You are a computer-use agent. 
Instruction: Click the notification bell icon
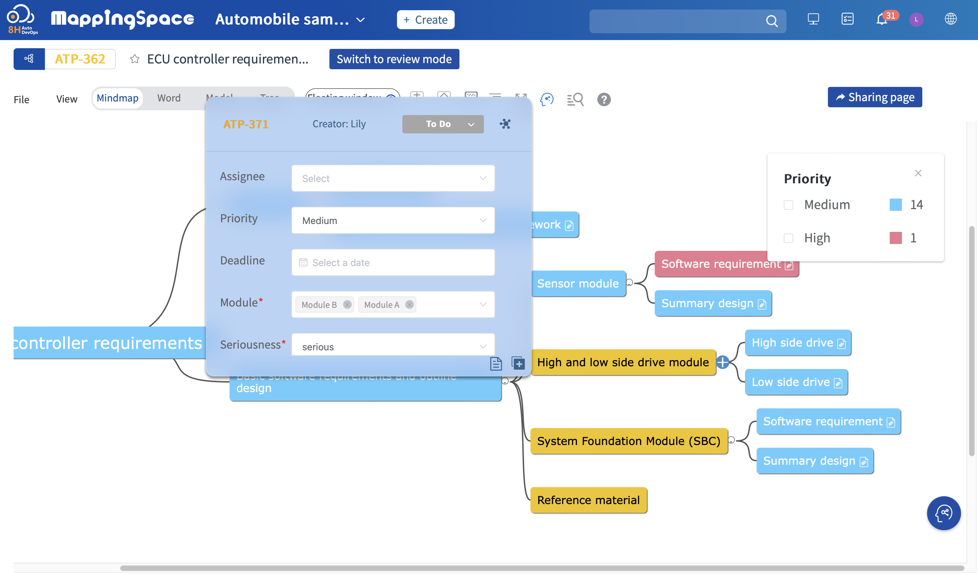pos(881,19)
